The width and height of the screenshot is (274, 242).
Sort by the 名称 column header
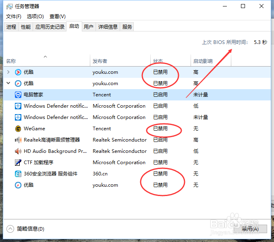click(x=46, y=60)
